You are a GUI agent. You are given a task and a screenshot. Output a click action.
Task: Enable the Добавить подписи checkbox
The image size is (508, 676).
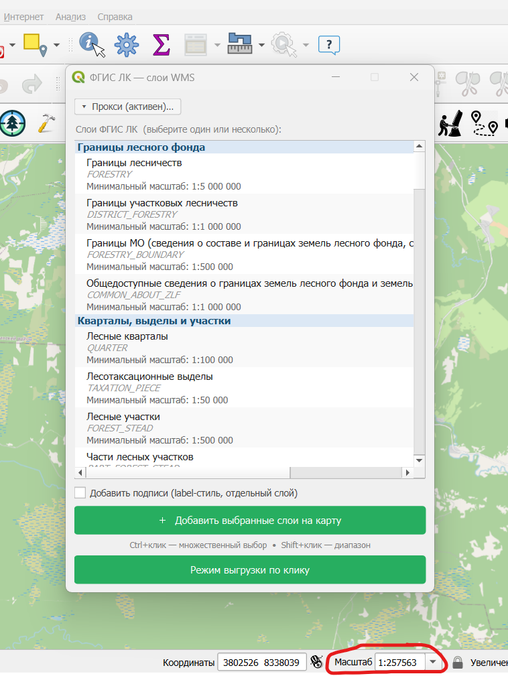click(x=80, y=493)
